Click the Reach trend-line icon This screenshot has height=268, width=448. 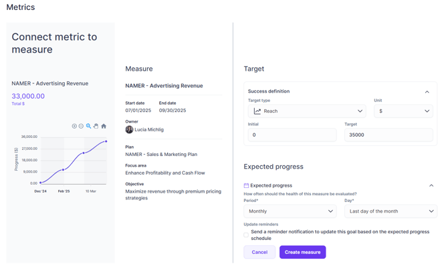coord(257,111)
